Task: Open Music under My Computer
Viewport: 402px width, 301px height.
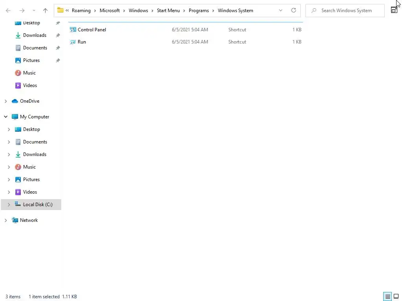Action: tap(29, 167)
